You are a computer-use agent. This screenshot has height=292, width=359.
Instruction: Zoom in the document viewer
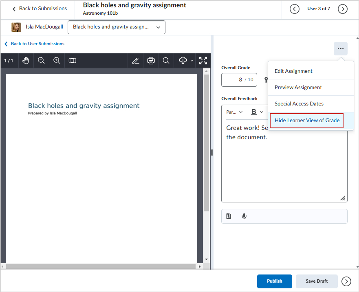click(57, 61)
